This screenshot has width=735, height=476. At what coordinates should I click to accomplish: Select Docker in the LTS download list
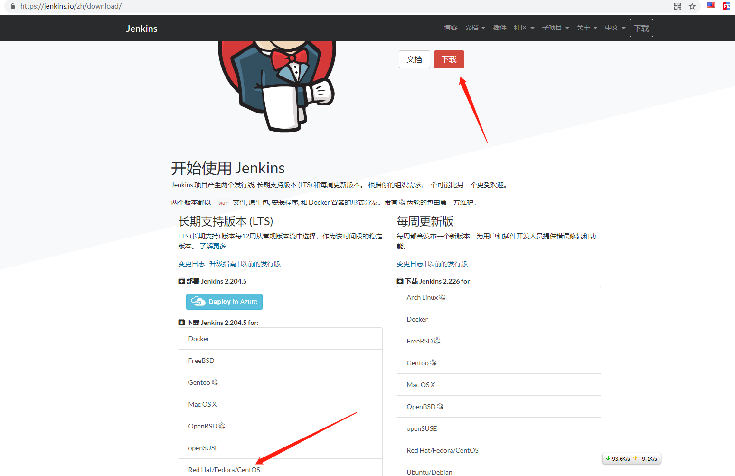[x=281, y=339]
